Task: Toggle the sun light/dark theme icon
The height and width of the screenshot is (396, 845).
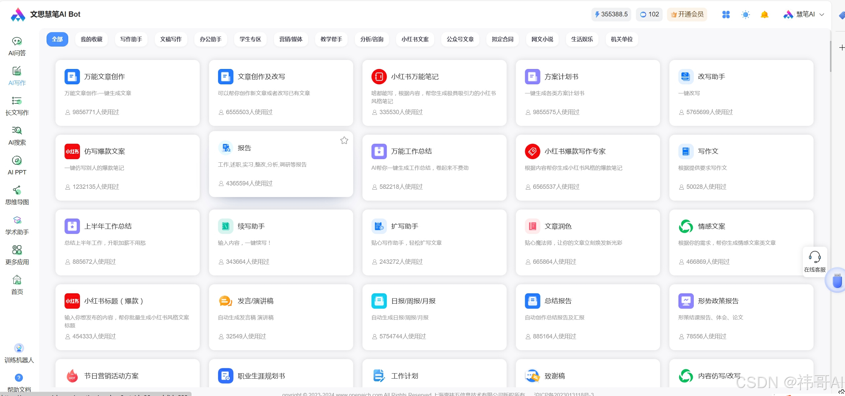Action: pos(745,14)
